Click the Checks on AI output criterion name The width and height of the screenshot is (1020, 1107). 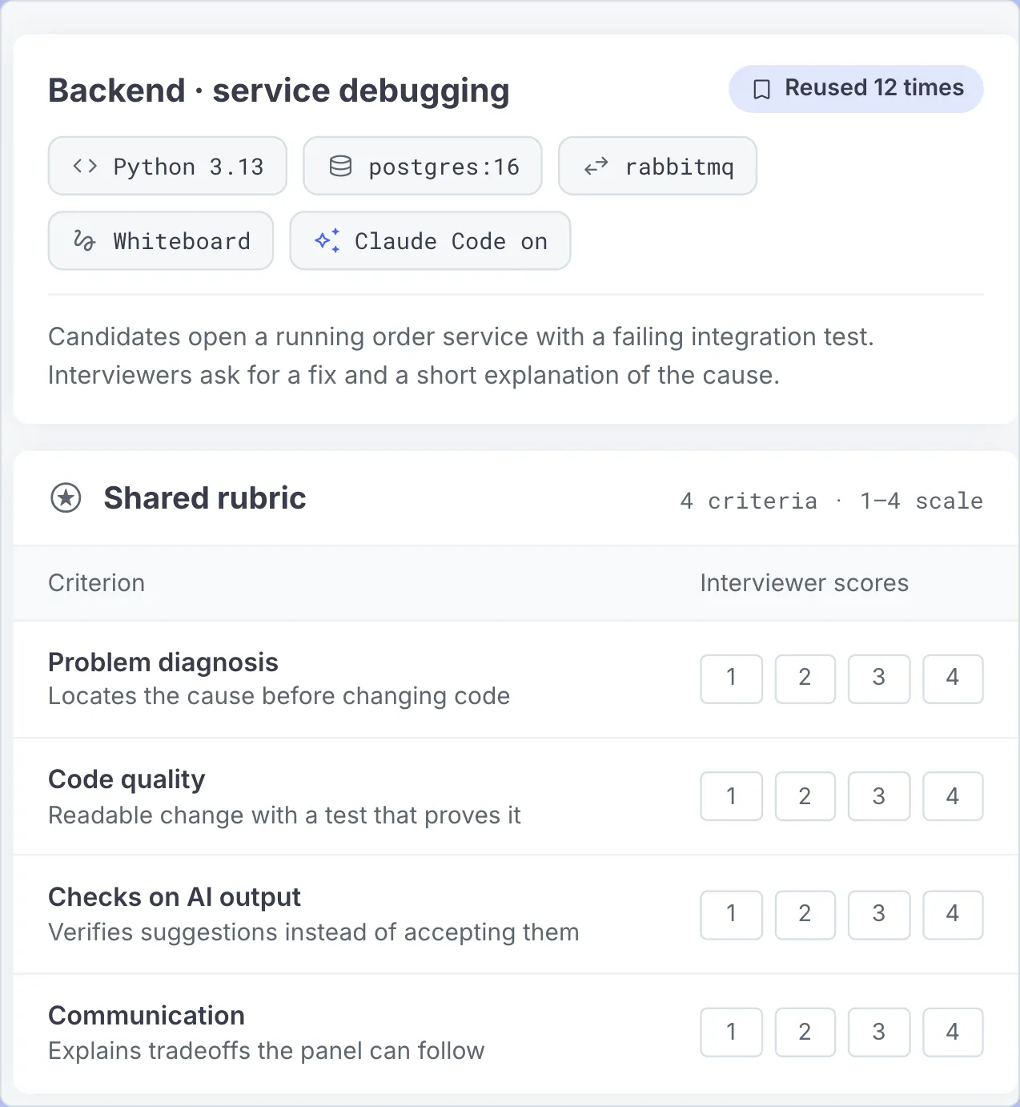point(175,897)
